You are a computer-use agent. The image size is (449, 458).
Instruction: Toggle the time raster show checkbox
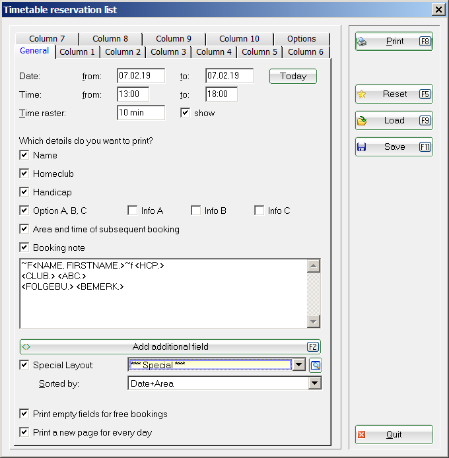186,113
